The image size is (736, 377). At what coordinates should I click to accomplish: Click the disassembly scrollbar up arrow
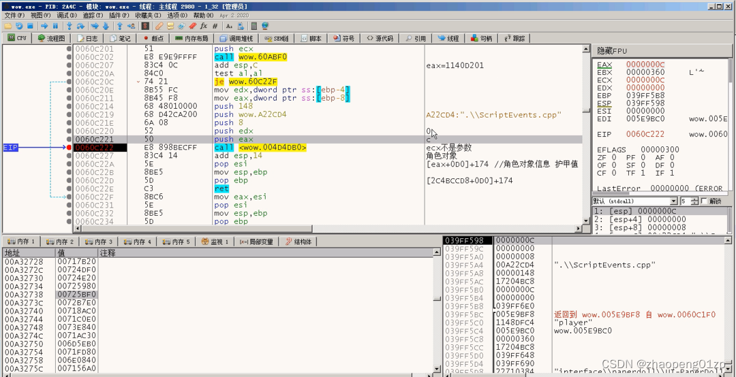[x=586, y=48]
